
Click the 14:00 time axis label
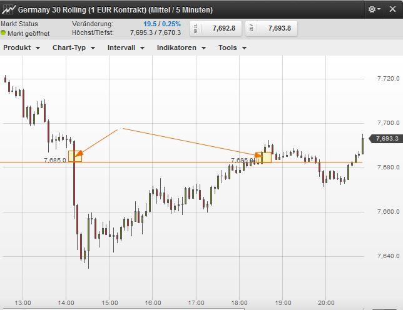(x=66, y=303)
